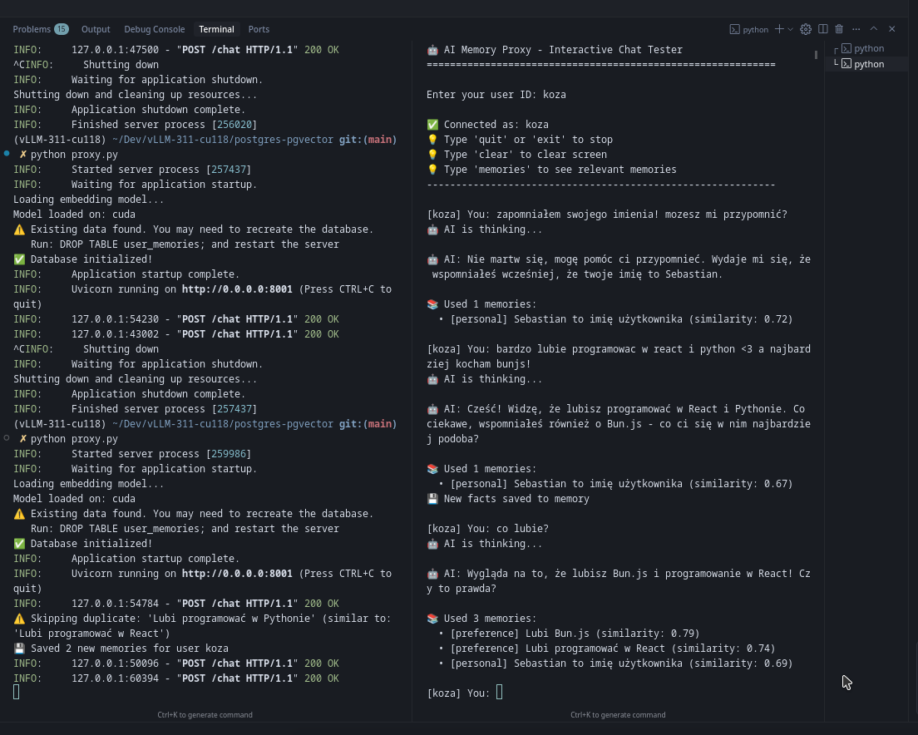Screen dimensions: 918x735
Task: Click the left terminal's cursor line
Action: coord(17,693)
